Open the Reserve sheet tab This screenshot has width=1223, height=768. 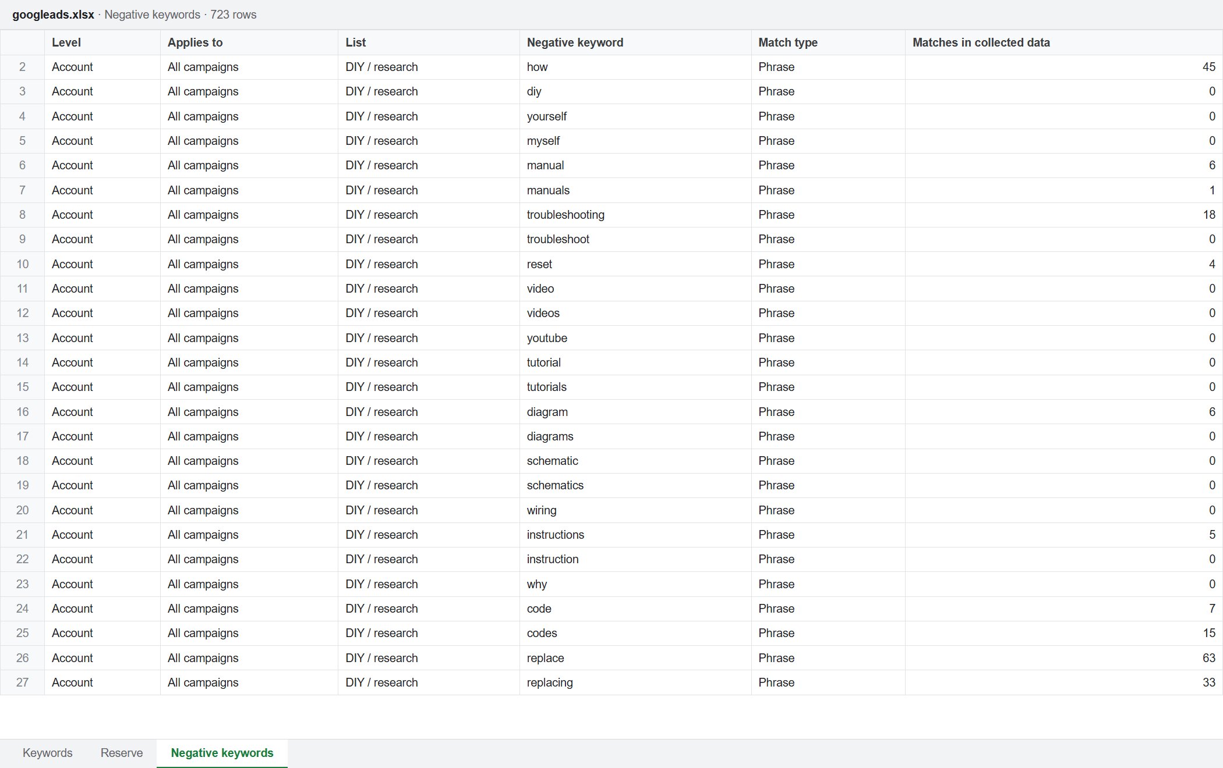(121, 753)
